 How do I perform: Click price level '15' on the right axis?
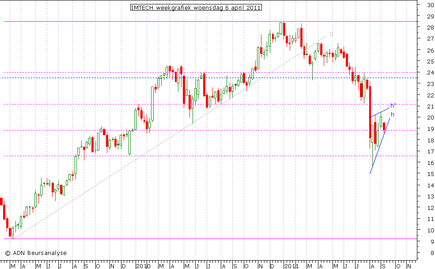coord(430,174)
